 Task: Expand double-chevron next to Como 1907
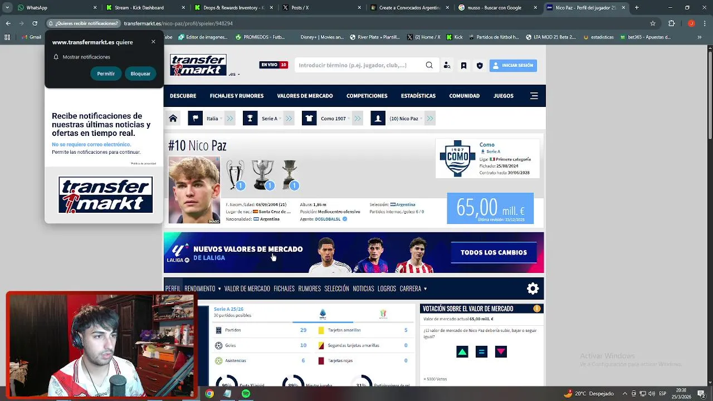(x=358, y=119)
